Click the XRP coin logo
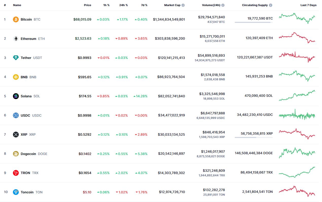The height and width of the screenshot is (202, 322). point(16,134)
